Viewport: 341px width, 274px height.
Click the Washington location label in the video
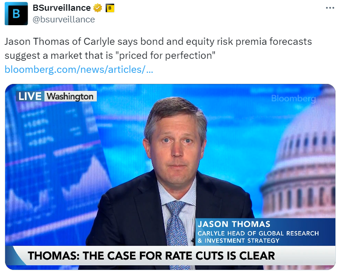click(x=70, y=96)
